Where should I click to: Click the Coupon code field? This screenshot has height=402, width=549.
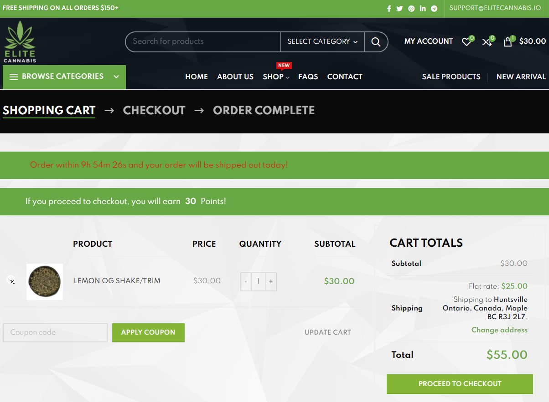click(x=55, y=333)
